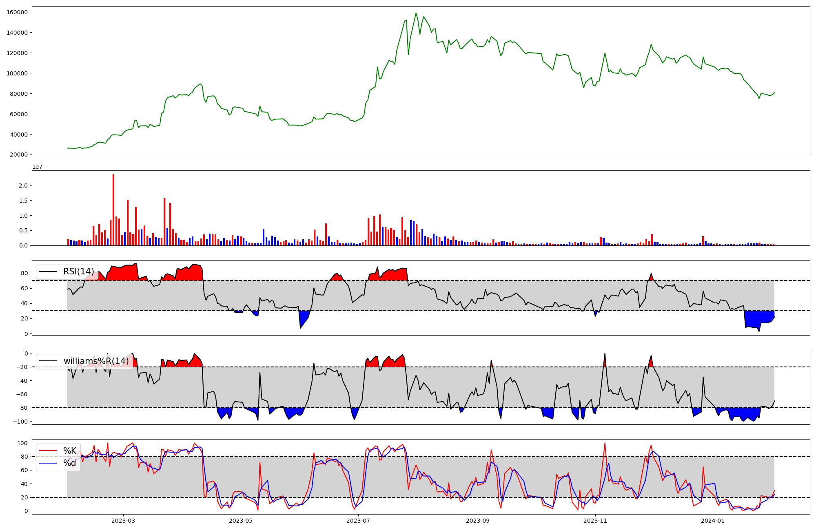
Task: Click the blue %d legend line sample
Action: coord(48,463)
